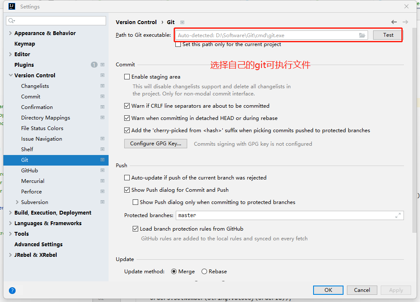Collapse the Version Control section
Image resolution: width=420 pixels, height=302 pixels.
(11, 76)
